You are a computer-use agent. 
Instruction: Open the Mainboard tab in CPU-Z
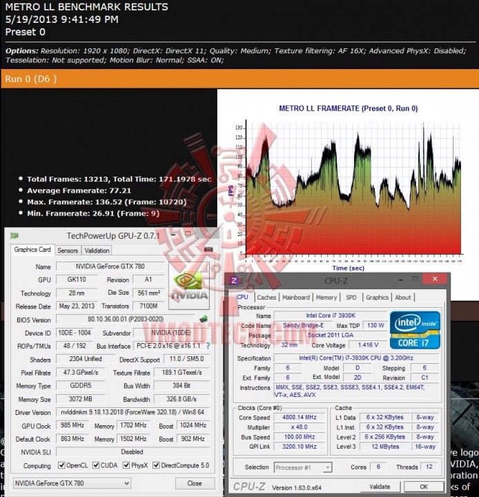click(x=296, y=298)
